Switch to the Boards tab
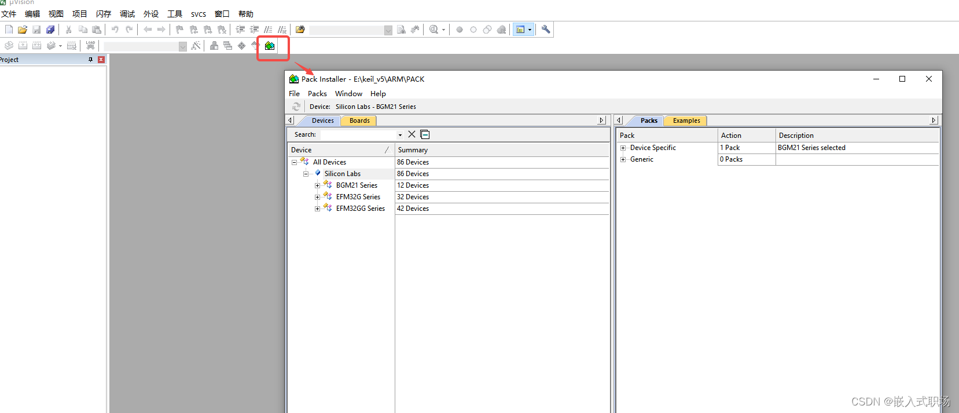 (x=359, y=120)
